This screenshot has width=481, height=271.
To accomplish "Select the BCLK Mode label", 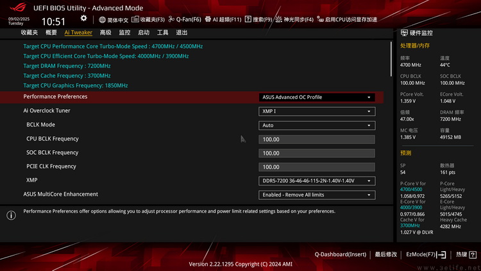I will 41,125.
